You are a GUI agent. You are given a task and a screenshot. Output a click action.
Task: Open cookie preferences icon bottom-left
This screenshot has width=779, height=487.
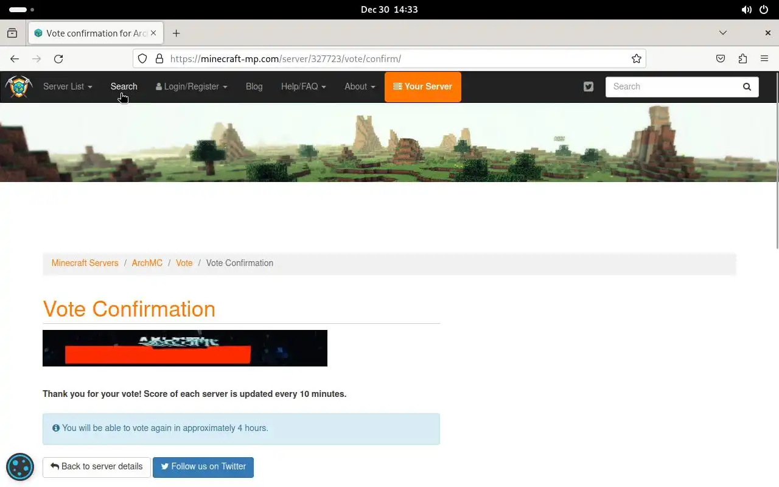pos(20,468)
